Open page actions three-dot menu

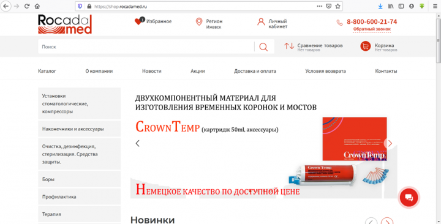pyautogui.click(x=320, y=6)
